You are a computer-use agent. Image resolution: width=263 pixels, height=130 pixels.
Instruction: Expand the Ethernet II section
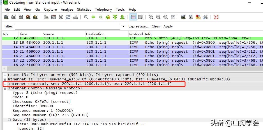click(5, 79)
